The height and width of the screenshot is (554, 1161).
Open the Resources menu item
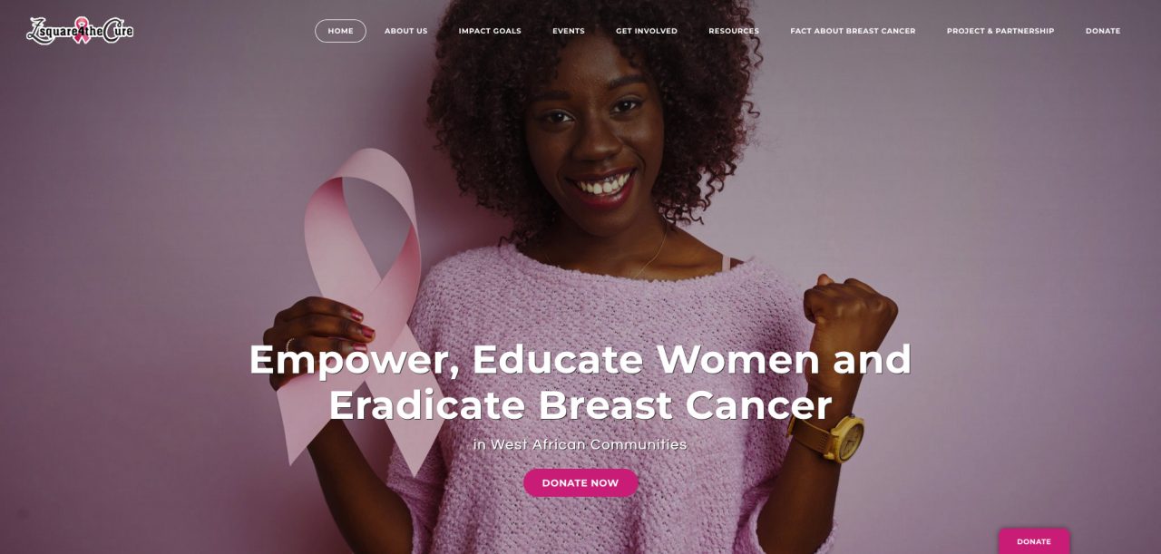point(734,31)
